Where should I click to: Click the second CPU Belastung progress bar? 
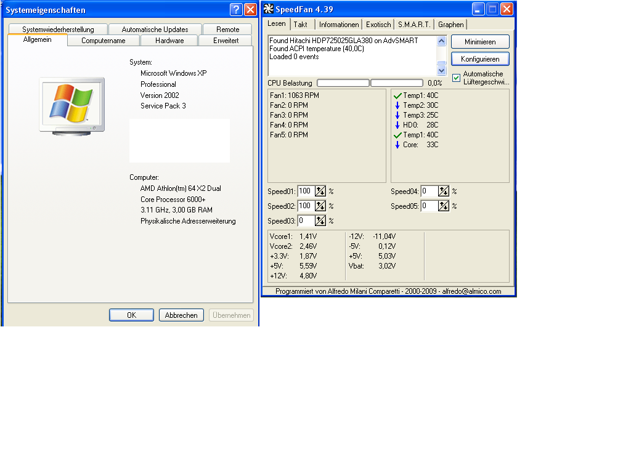[x=397, y=83]
